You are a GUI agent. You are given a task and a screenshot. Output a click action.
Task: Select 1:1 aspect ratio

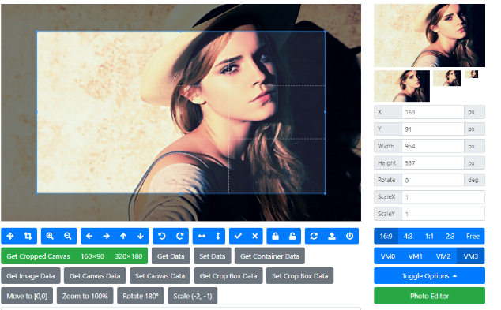429,237
